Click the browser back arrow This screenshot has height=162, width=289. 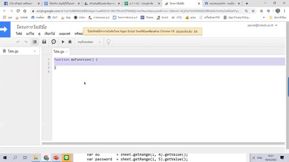[5, 11]
